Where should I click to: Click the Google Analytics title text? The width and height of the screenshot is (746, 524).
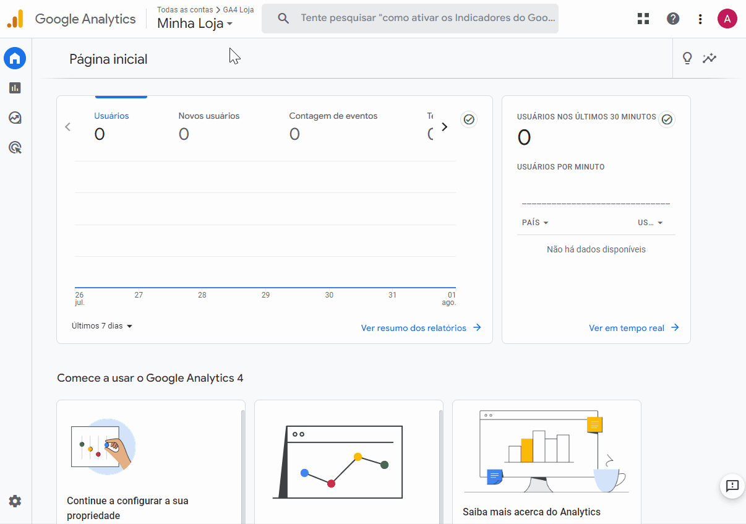tap(85, 19)
